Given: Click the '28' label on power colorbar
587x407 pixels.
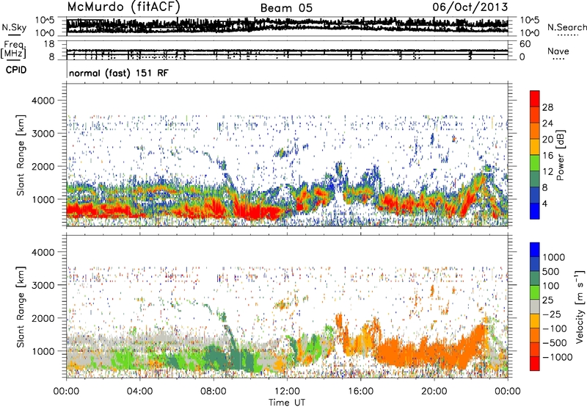Looking at the screenshot, I should point(547,107).
